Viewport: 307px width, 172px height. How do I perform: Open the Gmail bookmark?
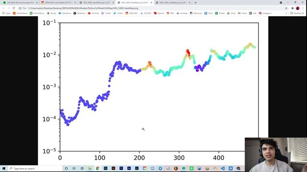[x=242, y=13]
